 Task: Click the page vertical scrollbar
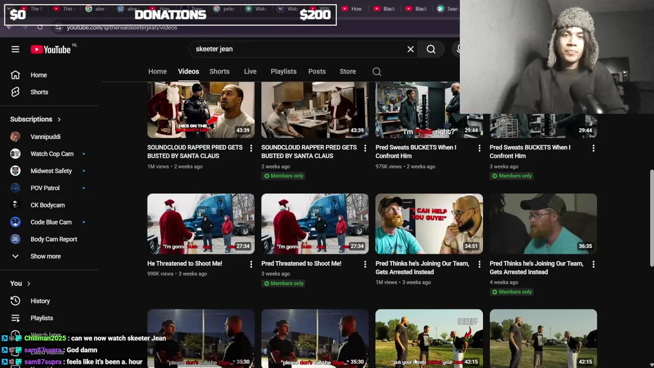(x=651, y=217)
